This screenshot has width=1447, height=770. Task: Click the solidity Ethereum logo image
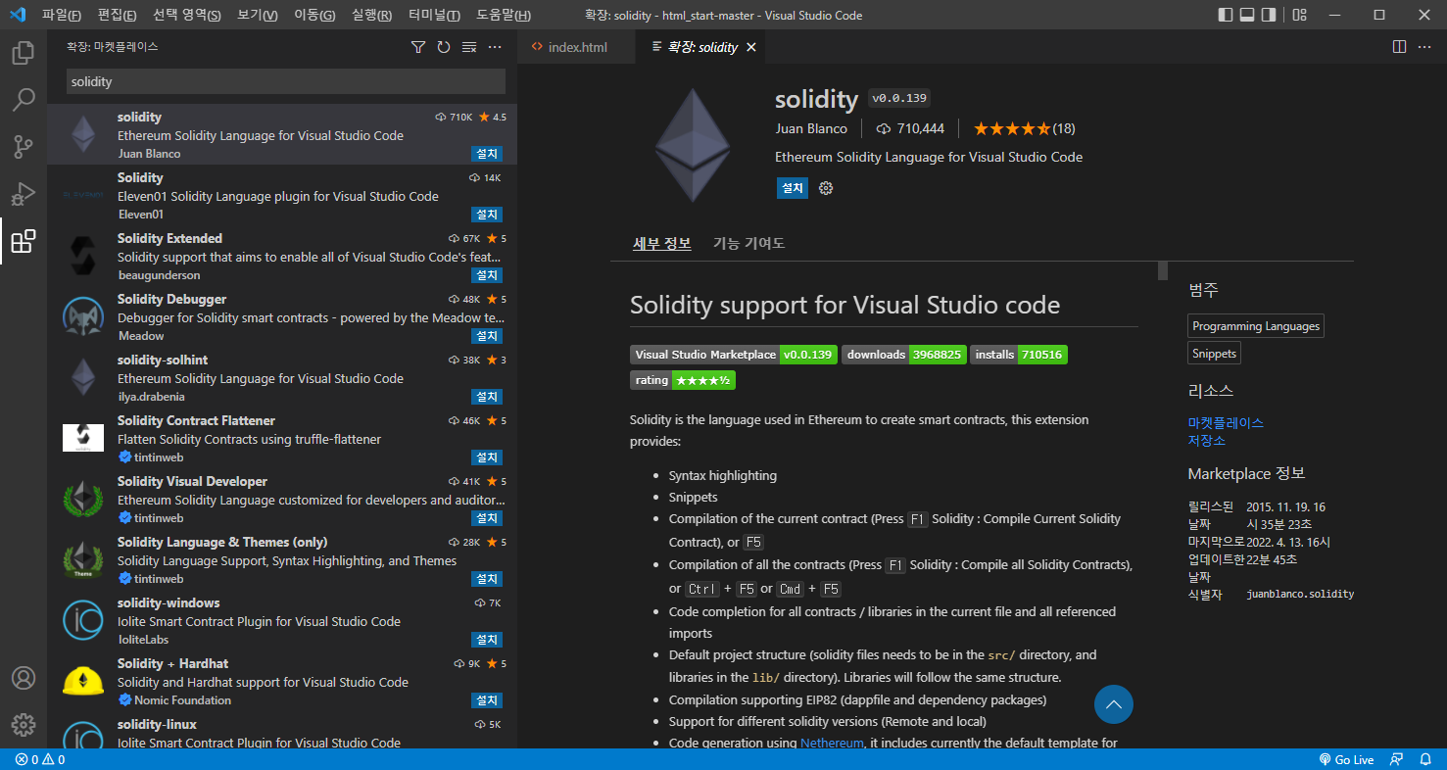pyautogui.click(x=693, y=145)
